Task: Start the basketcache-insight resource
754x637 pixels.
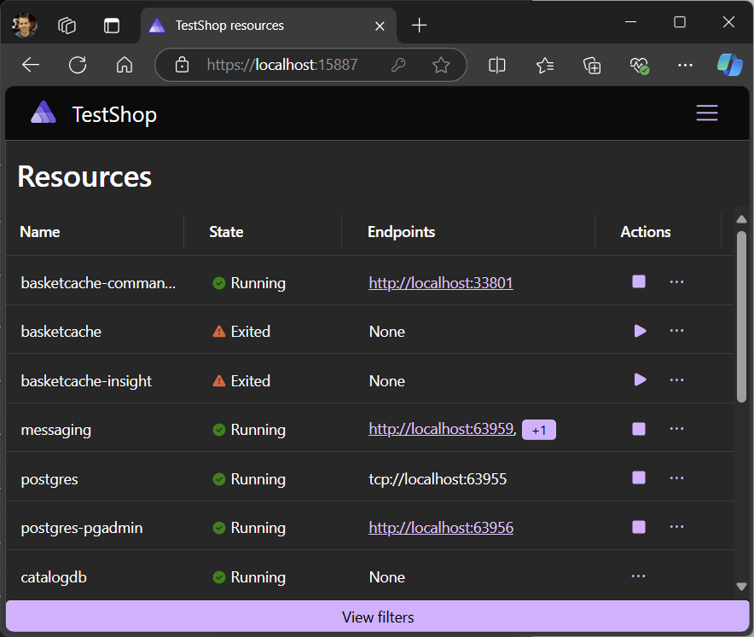Action: tap(640, 379)
